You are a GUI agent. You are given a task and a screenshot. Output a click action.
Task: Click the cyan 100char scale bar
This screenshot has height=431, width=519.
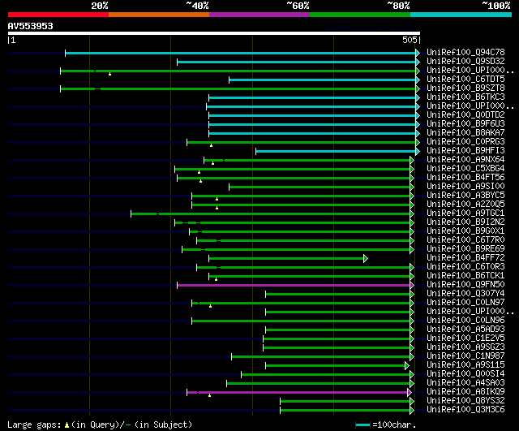point(362,425)
